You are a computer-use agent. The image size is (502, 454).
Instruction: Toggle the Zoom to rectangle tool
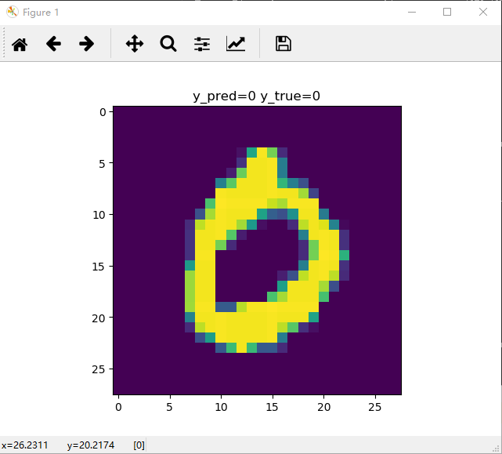(168, 44)
